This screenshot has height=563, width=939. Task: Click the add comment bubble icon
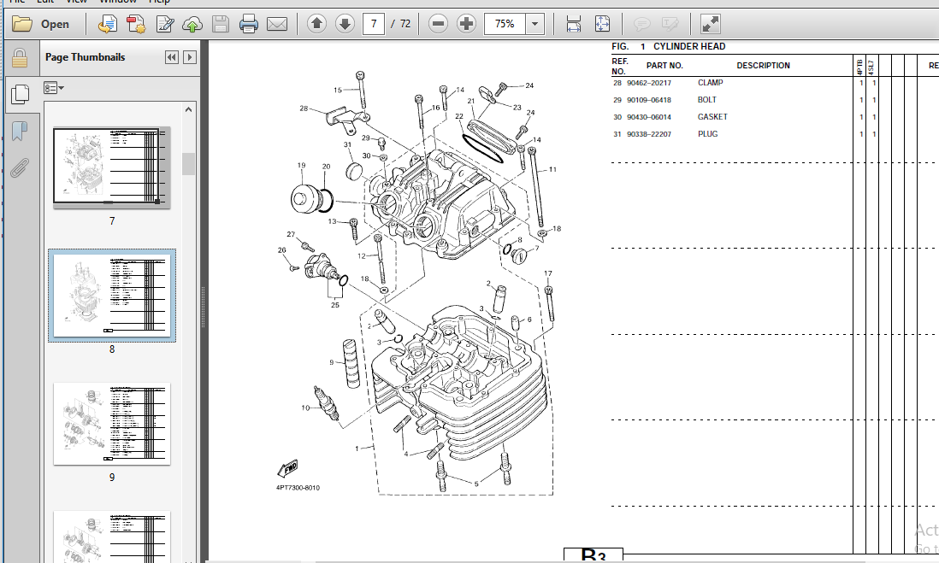pos(642,24)
